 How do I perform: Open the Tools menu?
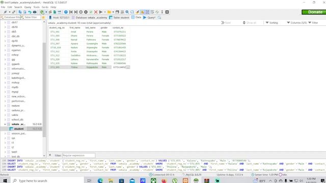(x=36, y=7)
